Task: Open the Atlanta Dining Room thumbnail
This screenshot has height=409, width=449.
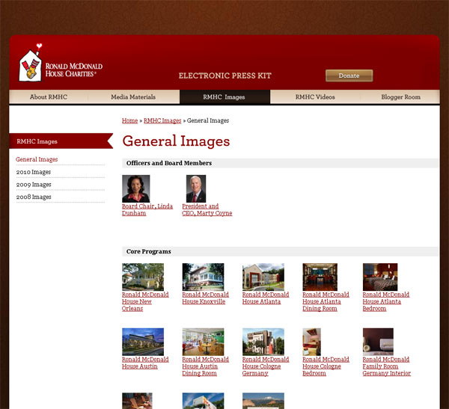Action: (x=320, y=277)
